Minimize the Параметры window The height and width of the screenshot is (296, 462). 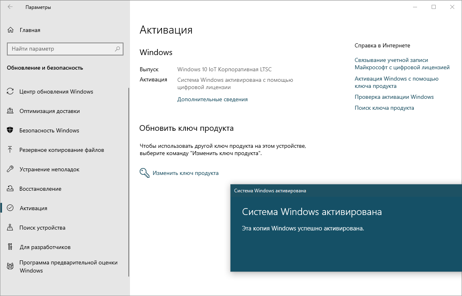point(415,7)
